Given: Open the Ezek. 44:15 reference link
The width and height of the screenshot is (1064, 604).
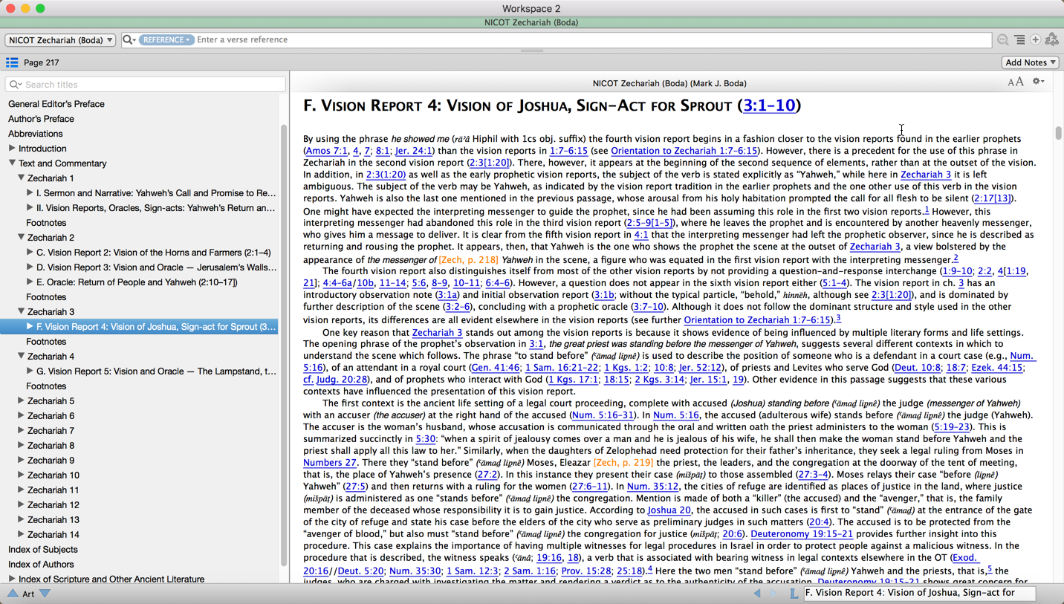Looking at the screenshot, I should tap(996, 368).
